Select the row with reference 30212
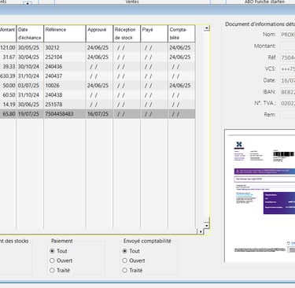 tap(97, 48)
